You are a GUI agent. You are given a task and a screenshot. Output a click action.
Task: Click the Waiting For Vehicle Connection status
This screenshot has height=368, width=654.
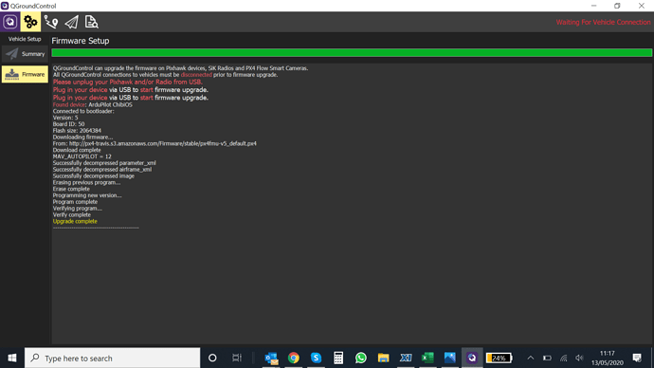pyautogui.click(x=603, y=22)
